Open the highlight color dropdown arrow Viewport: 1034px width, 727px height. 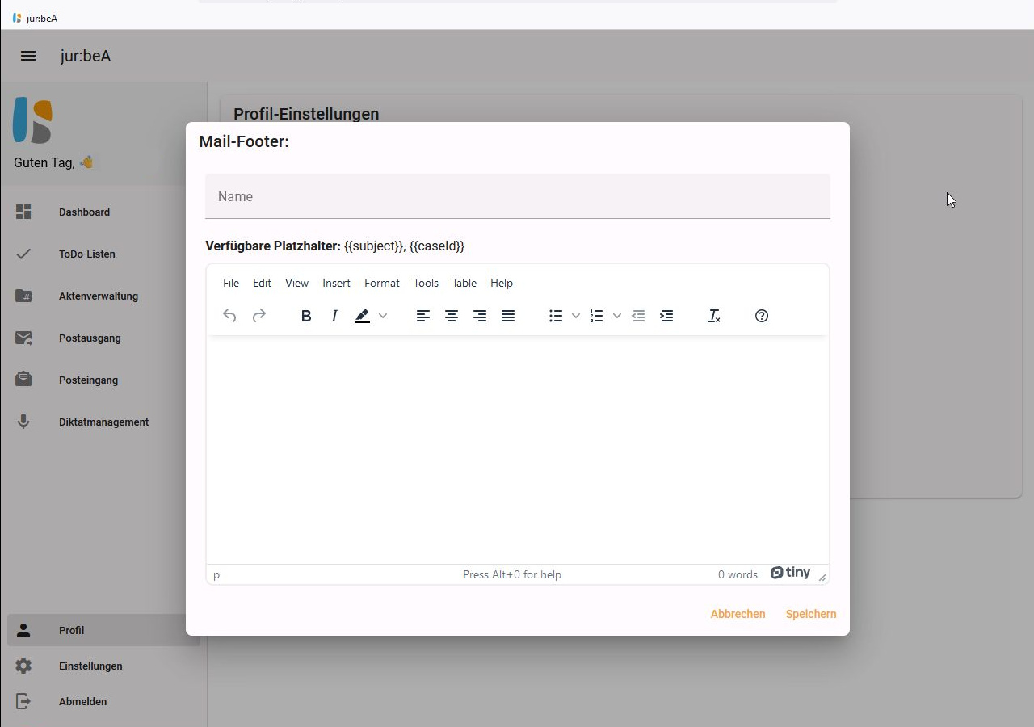coord(383,316)
